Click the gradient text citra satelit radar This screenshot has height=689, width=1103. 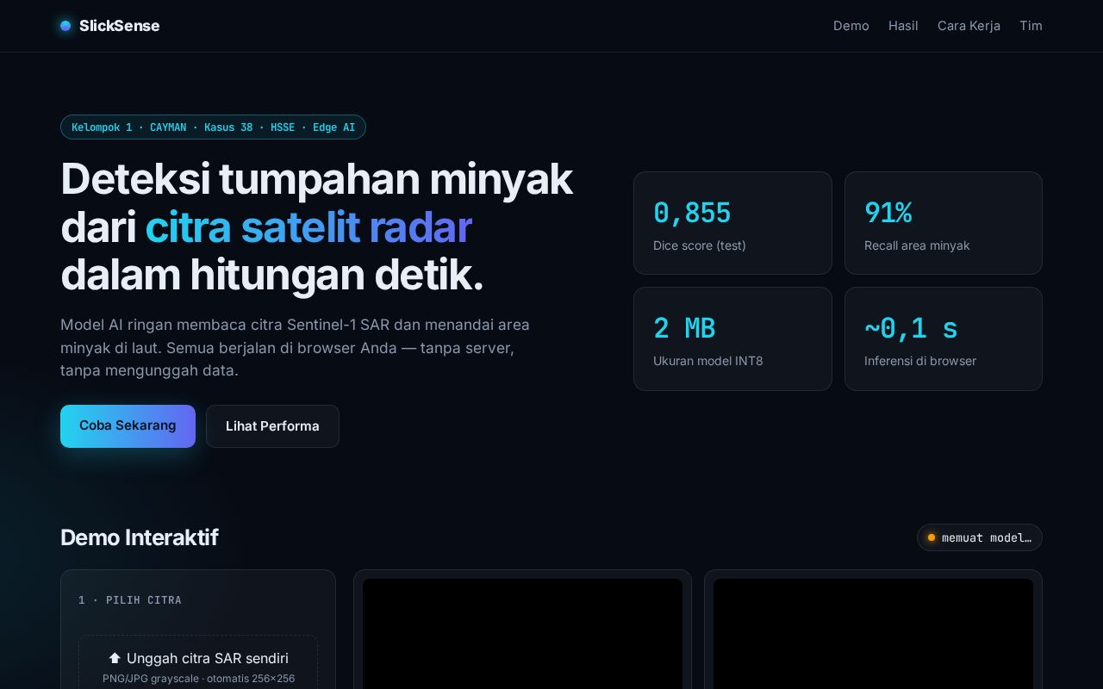308,227
